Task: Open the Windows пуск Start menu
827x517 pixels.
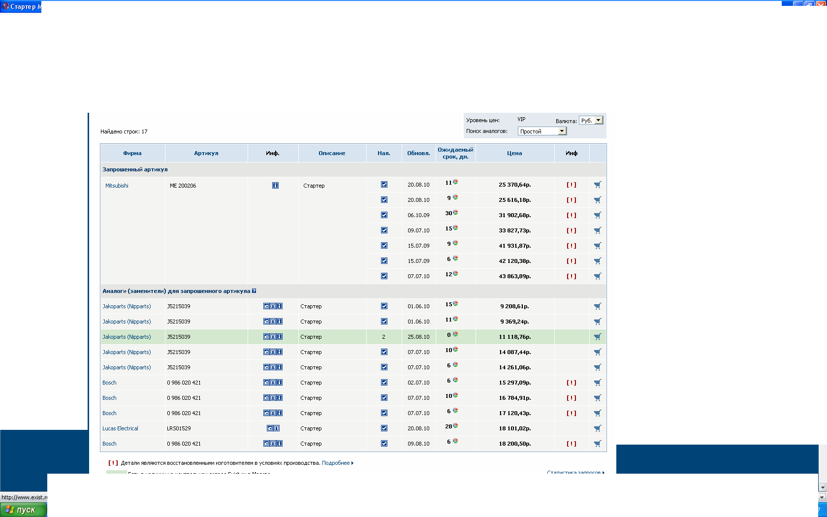Action: 24,510
